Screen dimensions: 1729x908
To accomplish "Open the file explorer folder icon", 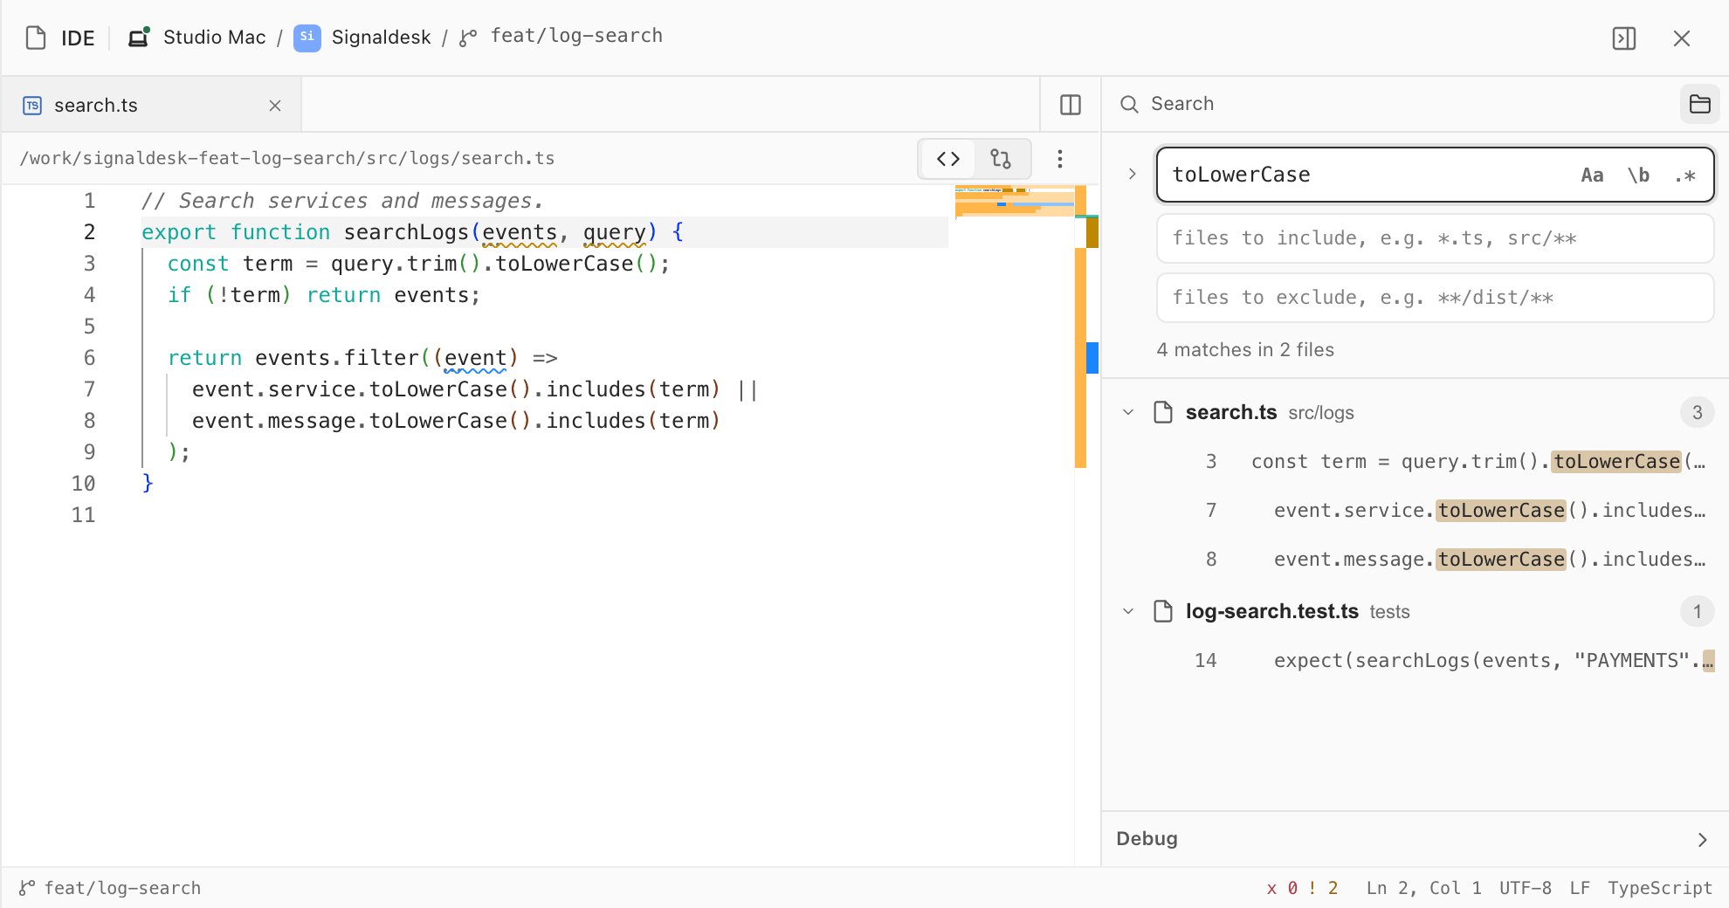I will tap(1700, 104).
